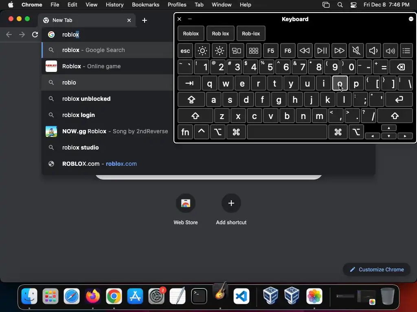Open the Web Store shortcut
The height and width of the screenshot is (312, 417).
pos(186,210)
